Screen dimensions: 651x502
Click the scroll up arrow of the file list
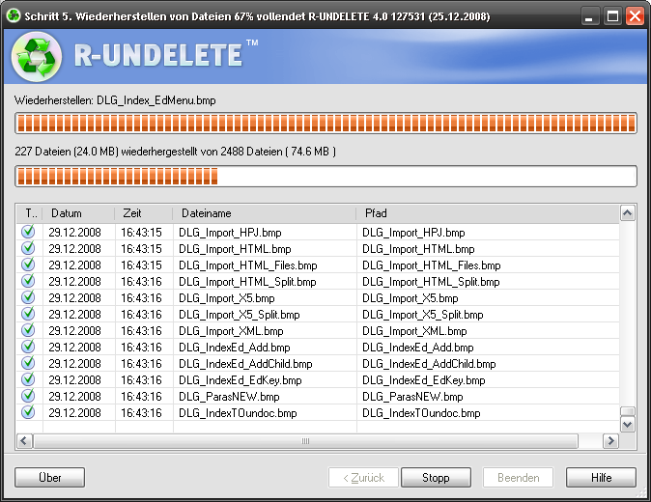click(x=627, y=212)
